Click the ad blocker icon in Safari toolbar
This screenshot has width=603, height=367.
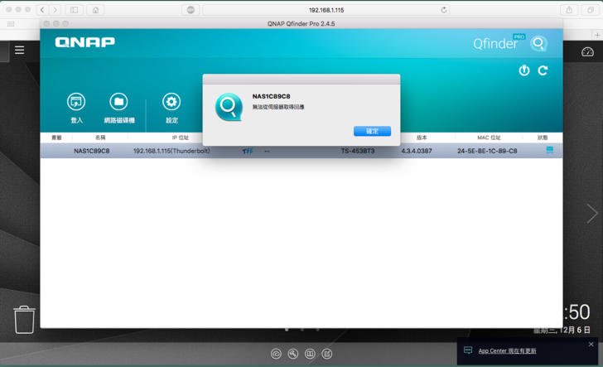[191, 10]
